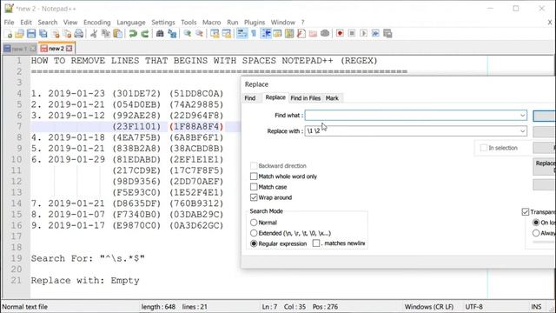Toggle Show All Characters pilcrow icon
The width and height of the screenshot is (556, 313).
pos(254,34)
